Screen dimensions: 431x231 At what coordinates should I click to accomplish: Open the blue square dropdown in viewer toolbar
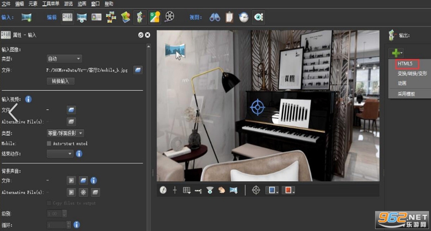272,190
